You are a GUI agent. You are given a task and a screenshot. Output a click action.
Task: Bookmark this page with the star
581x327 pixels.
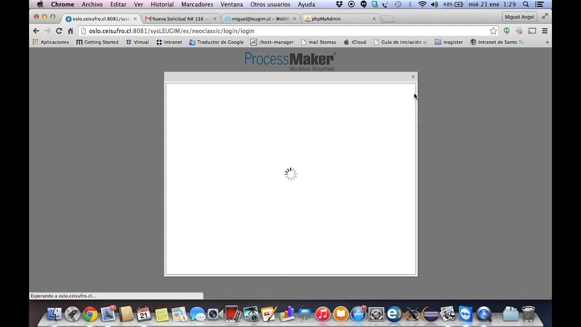click(493, 31)
